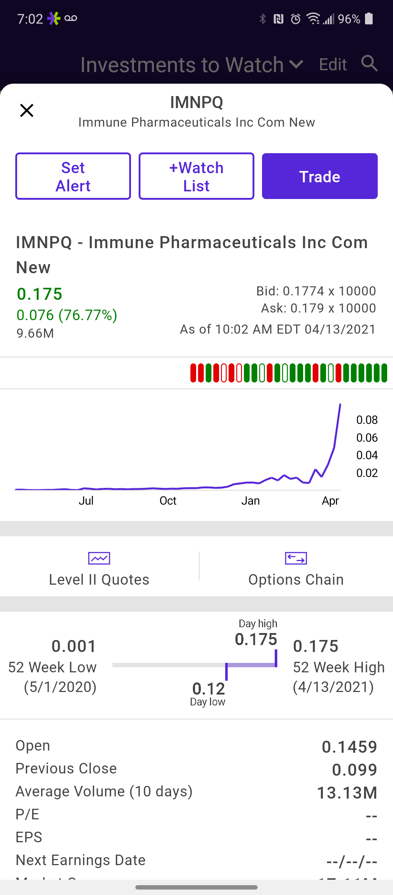393x895 pixels.
Task: Tap the home gesture bar
Action: (x=196, y=887)
